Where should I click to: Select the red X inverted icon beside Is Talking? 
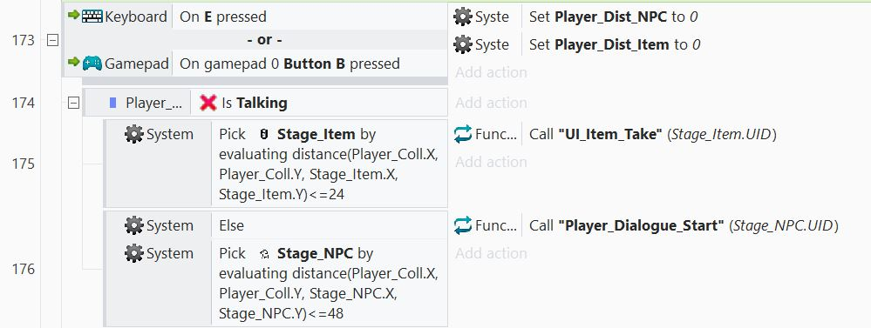tap(208, 103)
